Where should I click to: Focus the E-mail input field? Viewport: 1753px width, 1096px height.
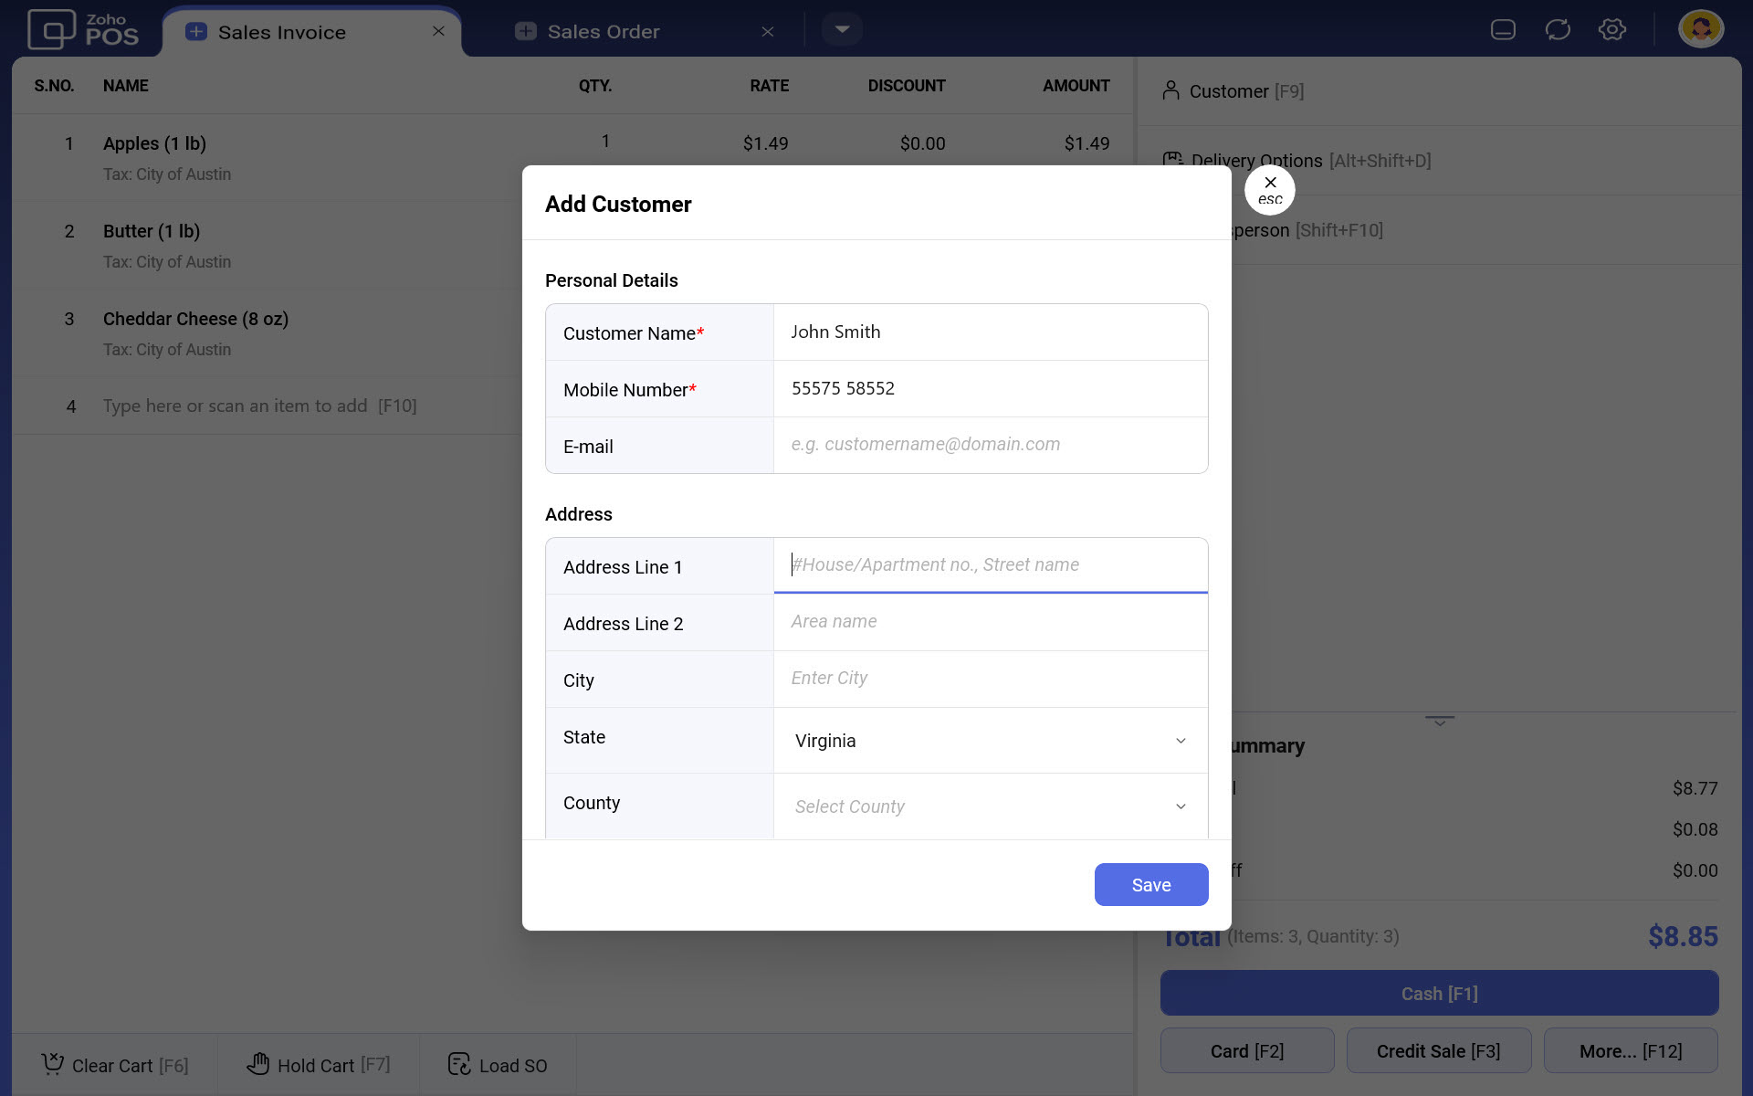pos(990,445)
